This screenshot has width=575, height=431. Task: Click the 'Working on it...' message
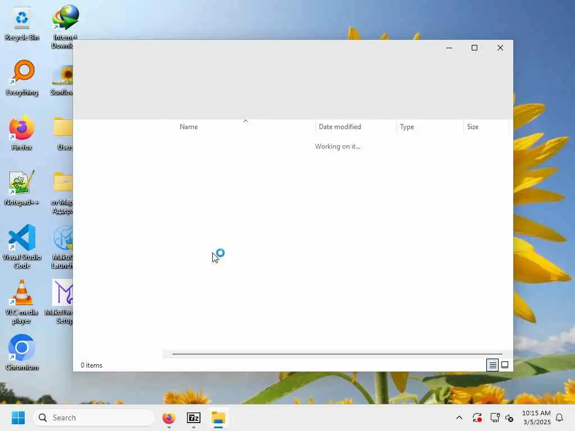pos(337,146)
